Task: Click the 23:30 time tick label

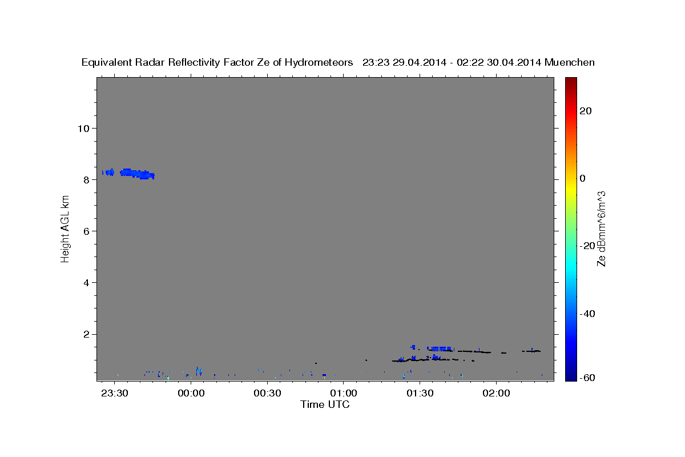Action: coord(115,394)
